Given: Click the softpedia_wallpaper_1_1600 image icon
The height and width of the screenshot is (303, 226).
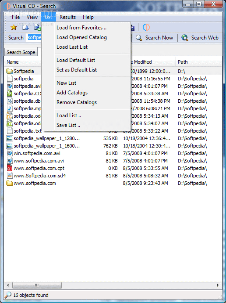Looking at the screenshot, I should pyautogui.click(x=10, y=146).
